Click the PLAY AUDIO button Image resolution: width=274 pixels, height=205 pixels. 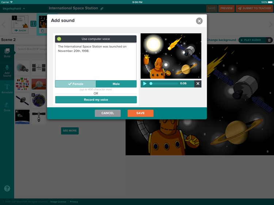(252, 40)
